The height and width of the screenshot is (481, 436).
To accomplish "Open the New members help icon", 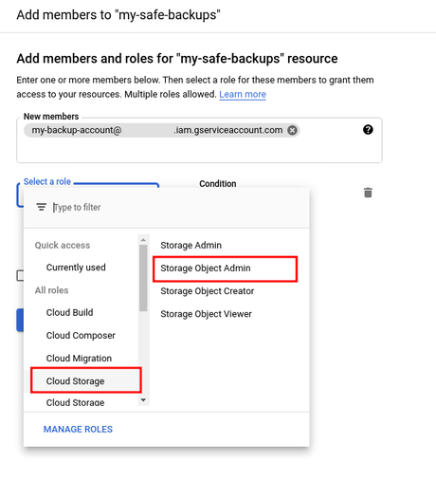I will 368,130.
